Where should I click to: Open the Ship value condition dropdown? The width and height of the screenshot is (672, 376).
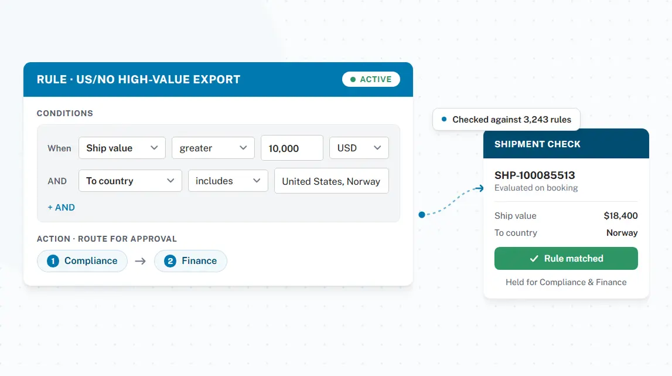[122, 148]
